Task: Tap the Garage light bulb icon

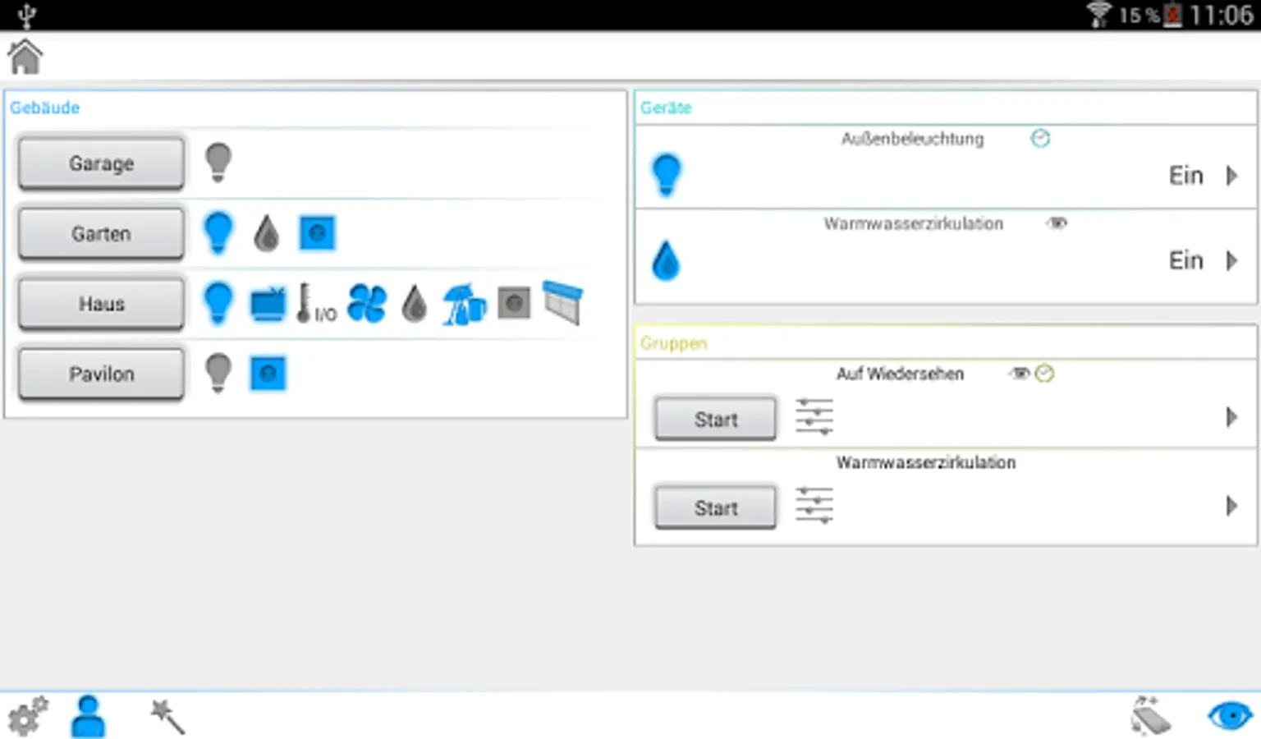Action: pyautogui.click(x=218, y=163)
